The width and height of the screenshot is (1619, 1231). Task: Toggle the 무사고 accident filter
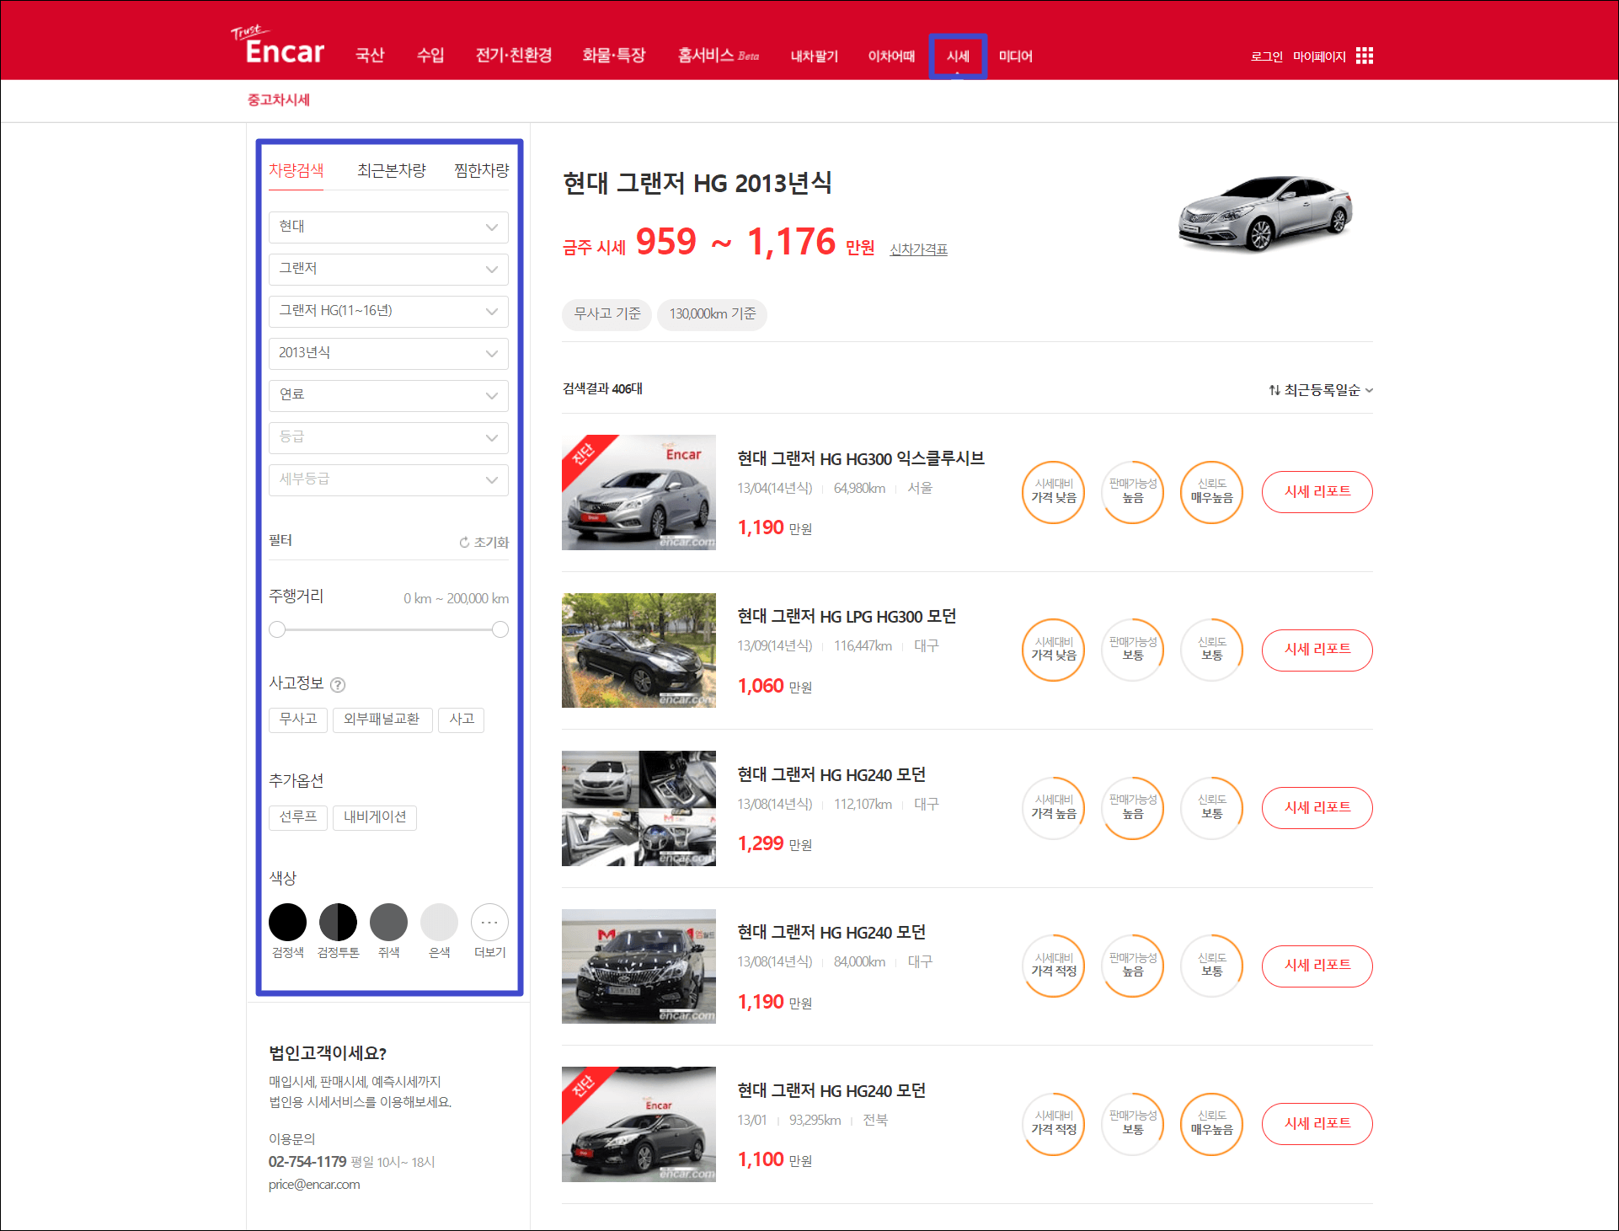click(298, 720)
